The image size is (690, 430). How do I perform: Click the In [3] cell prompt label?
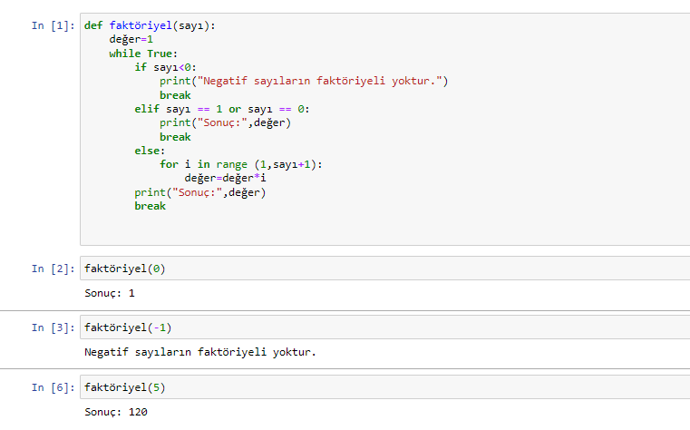[53, 327]
